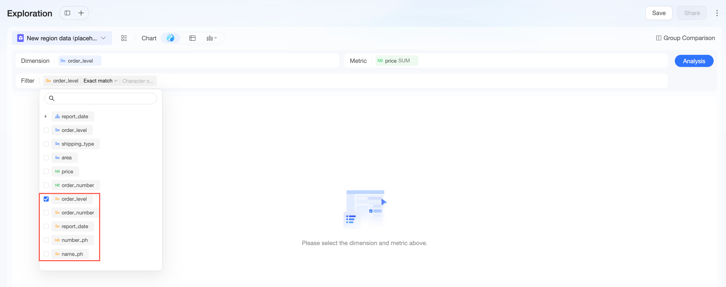Click the Exploration page title
The width and height of the screenshot is (726, 287).
tap(30, 13)
